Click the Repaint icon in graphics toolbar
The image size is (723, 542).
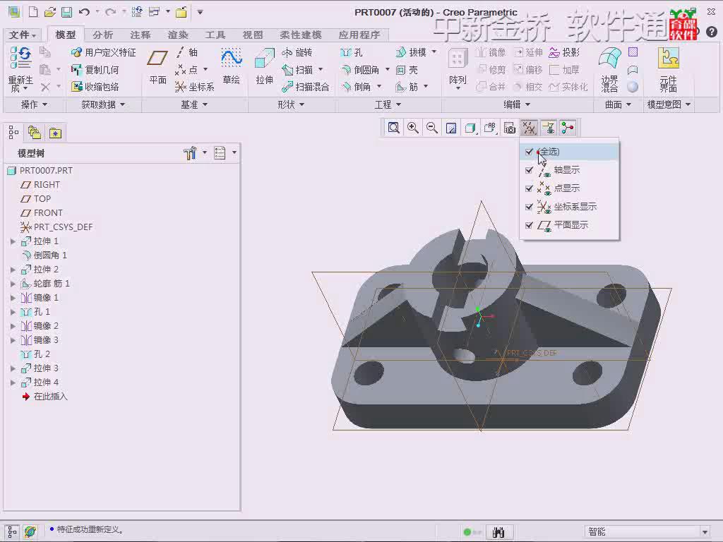point(451,128)
